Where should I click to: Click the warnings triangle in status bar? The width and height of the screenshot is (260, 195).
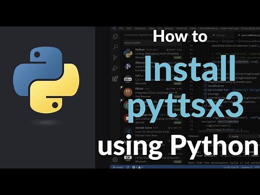[139, 167]
